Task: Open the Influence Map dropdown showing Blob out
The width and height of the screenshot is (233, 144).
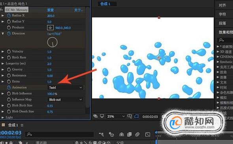Action: click(x=65, y=100)
